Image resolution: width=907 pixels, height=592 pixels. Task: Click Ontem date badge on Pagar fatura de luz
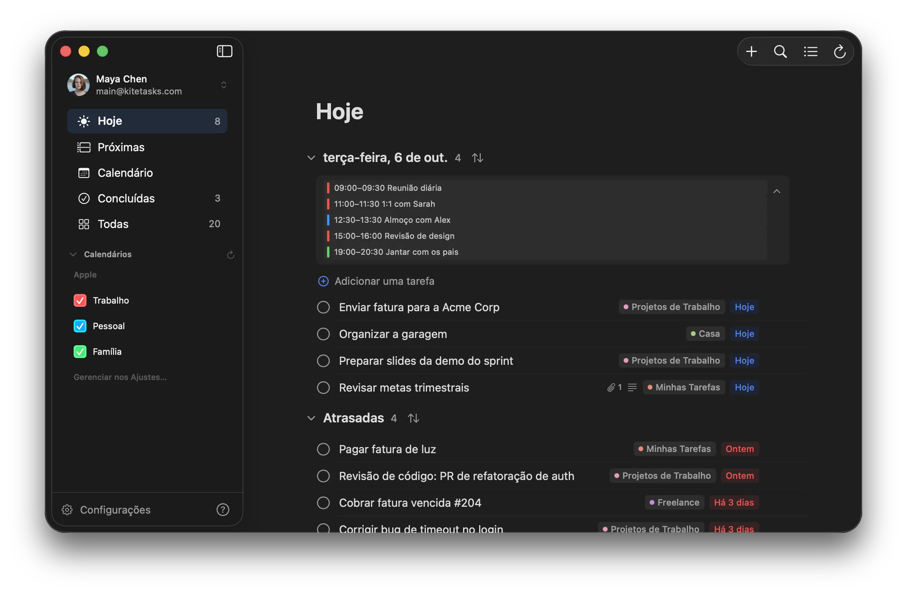pos(740,449)
